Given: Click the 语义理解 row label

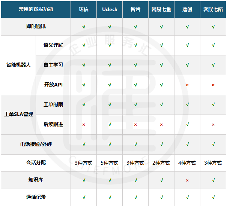Looking at the screenshot, I should tap(53, 45).
